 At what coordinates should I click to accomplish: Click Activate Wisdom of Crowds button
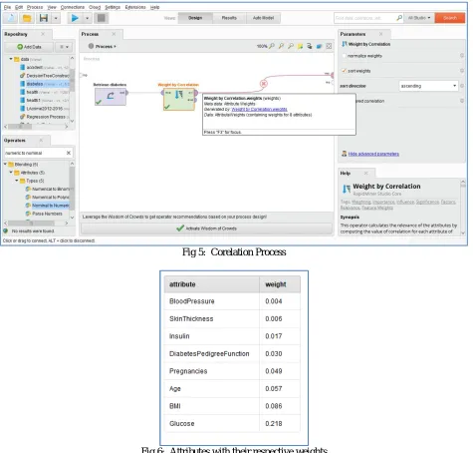[x=206, y=228]
